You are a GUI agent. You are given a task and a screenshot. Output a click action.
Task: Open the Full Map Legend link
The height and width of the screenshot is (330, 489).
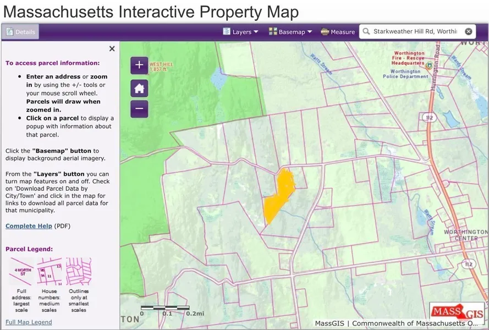pyautogui.click(x=29, y=322)
